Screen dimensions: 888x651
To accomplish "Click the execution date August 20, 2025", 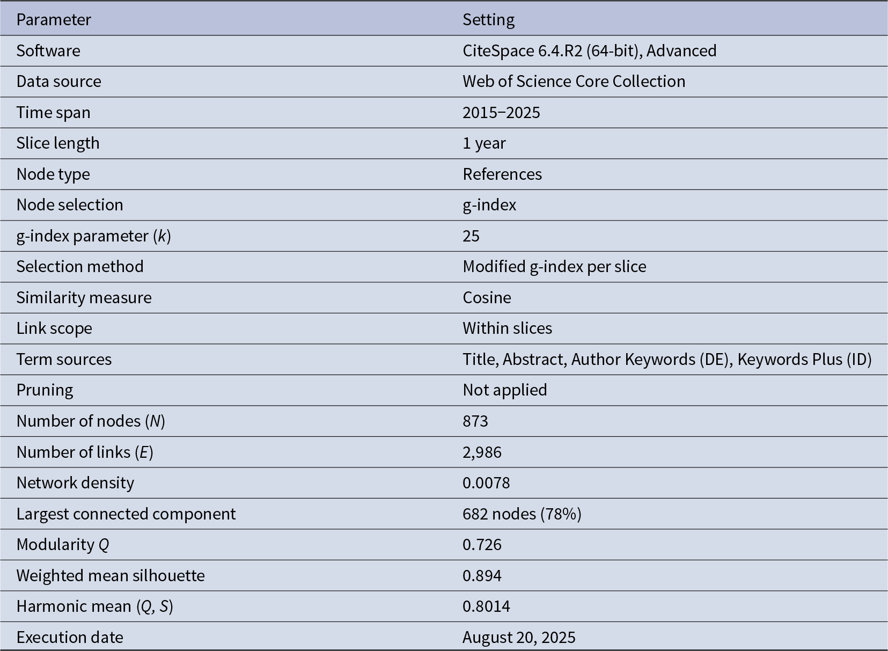I will coord(519,637).
